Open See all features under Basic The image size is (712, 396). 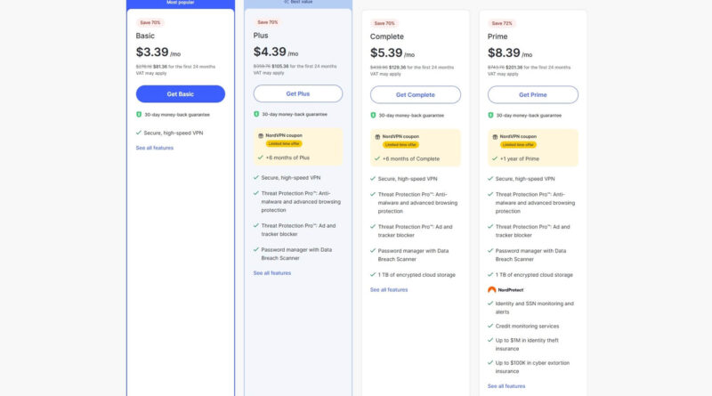tap(154, 148)
